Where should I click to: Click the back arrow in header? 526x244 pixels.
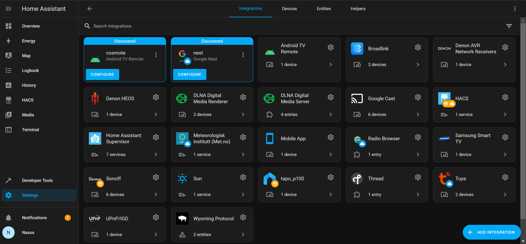point(90,9)
